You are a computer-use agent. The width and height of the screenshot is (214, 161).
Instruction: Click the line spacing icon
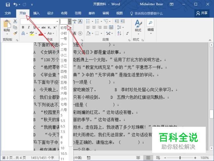(x=119, y=27)
